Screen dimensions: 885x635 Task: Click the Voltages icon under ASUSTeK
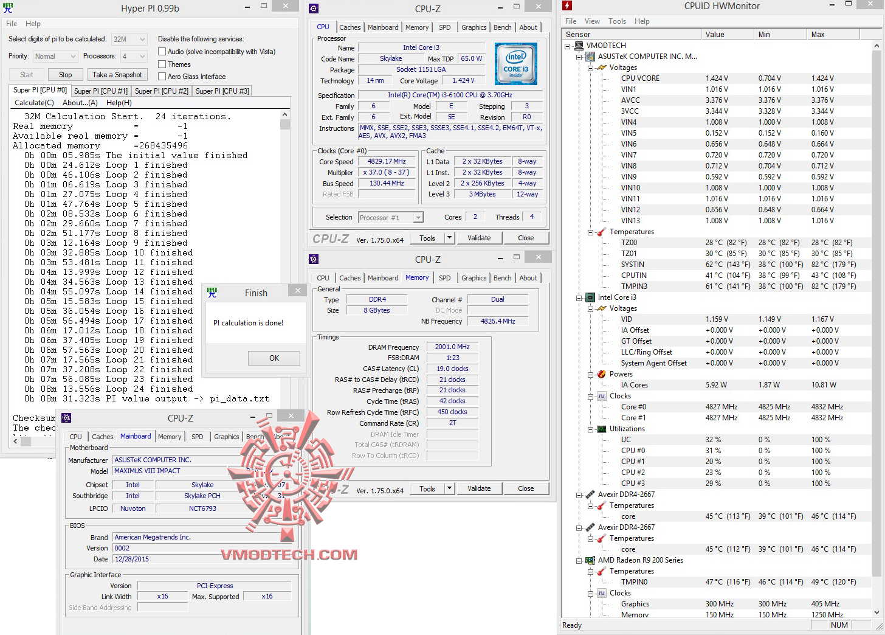(x=602, y=68)
